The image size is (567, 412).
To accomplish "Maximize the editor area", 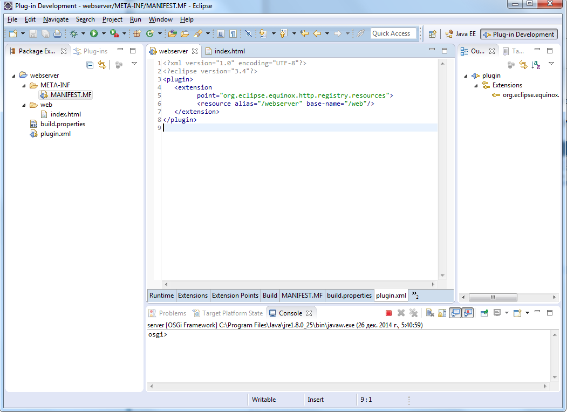I will click(445, 51).
